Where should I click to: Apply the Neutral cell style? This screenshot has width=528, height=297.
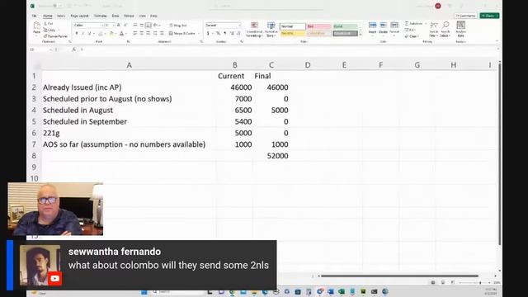pos(293,33)
